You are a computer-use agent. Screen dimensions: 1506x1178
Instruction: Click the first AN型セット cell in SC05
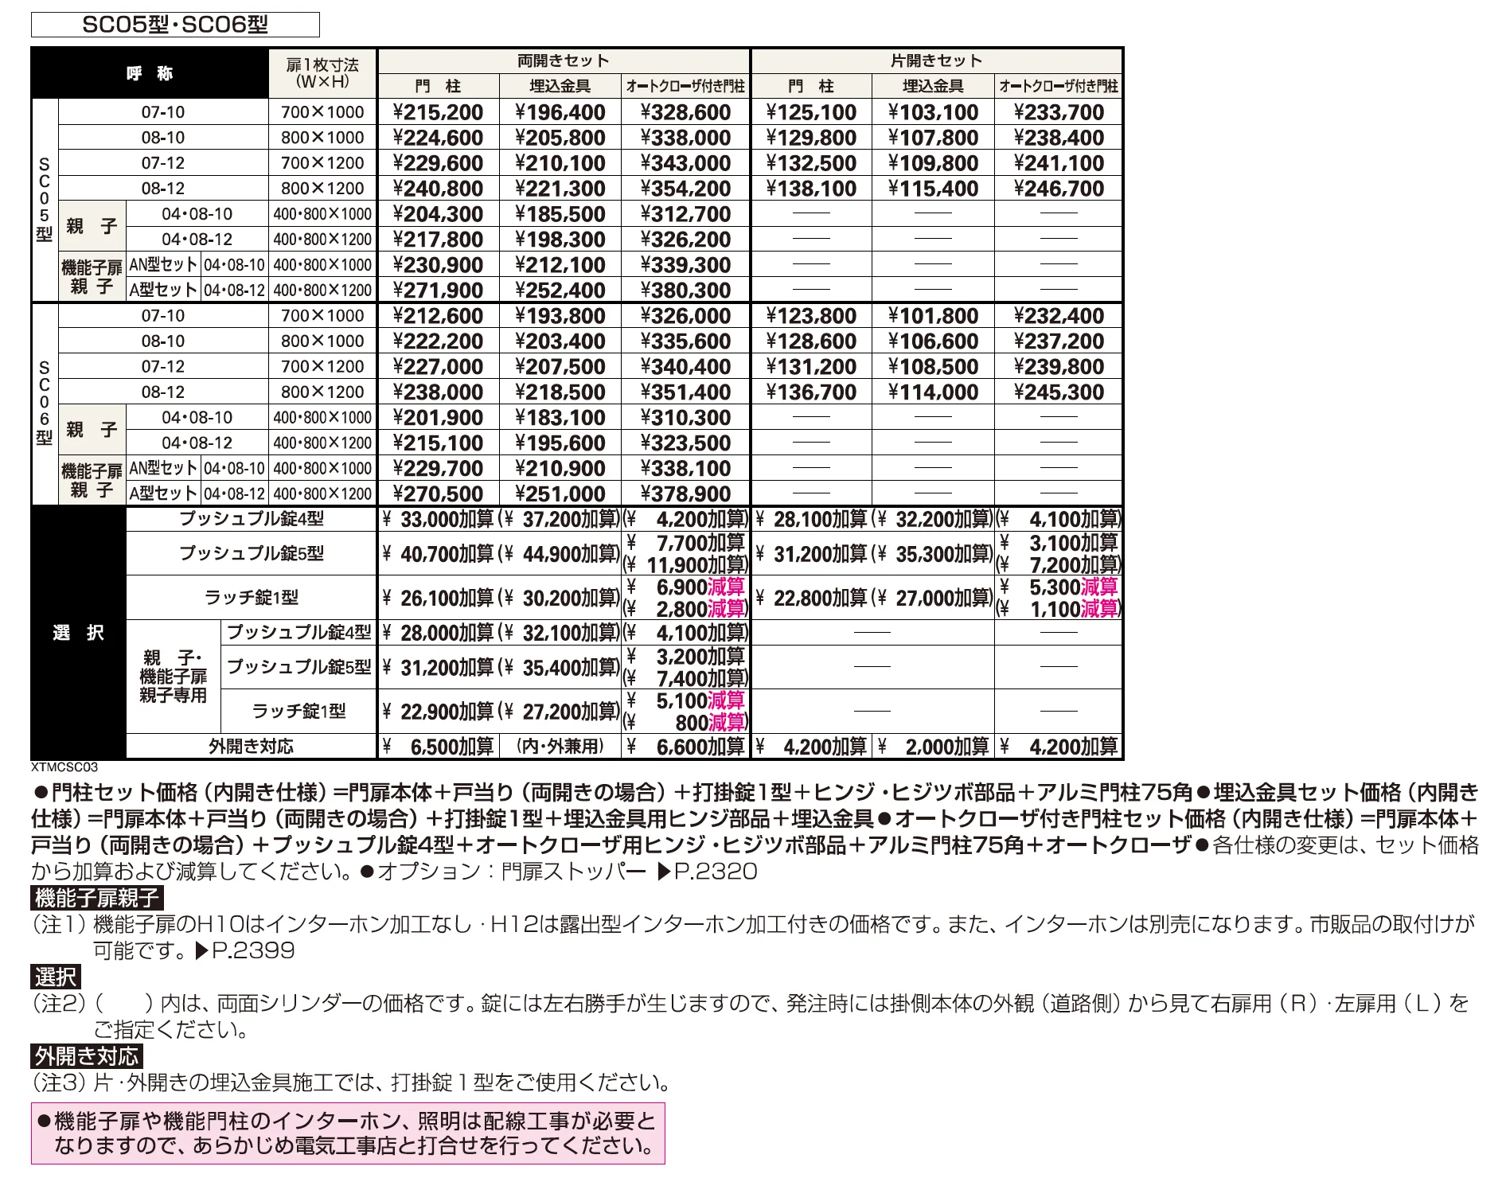click(x=163, y=265)
